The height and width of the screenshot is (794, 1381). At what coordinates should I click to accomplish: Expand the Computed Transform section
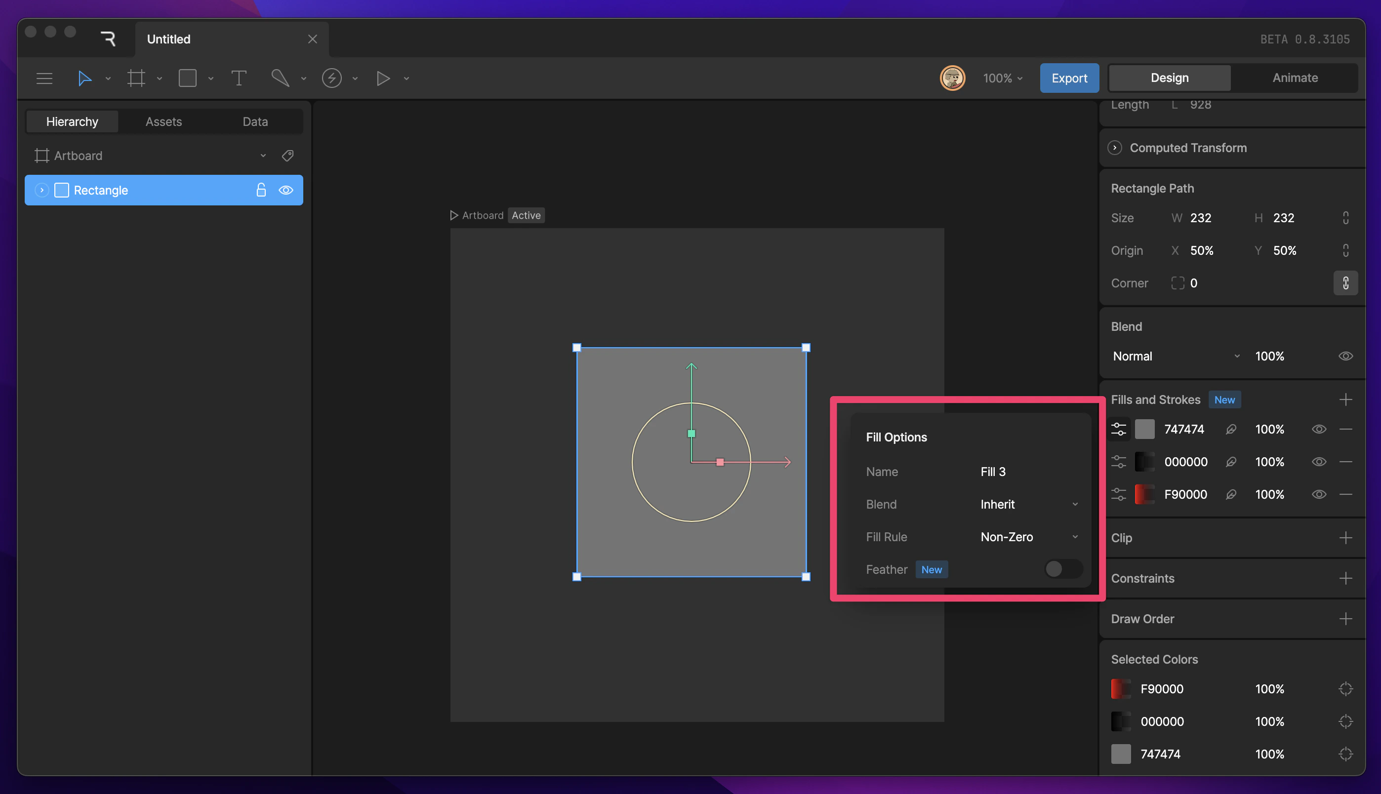(x=1115, y=147)
